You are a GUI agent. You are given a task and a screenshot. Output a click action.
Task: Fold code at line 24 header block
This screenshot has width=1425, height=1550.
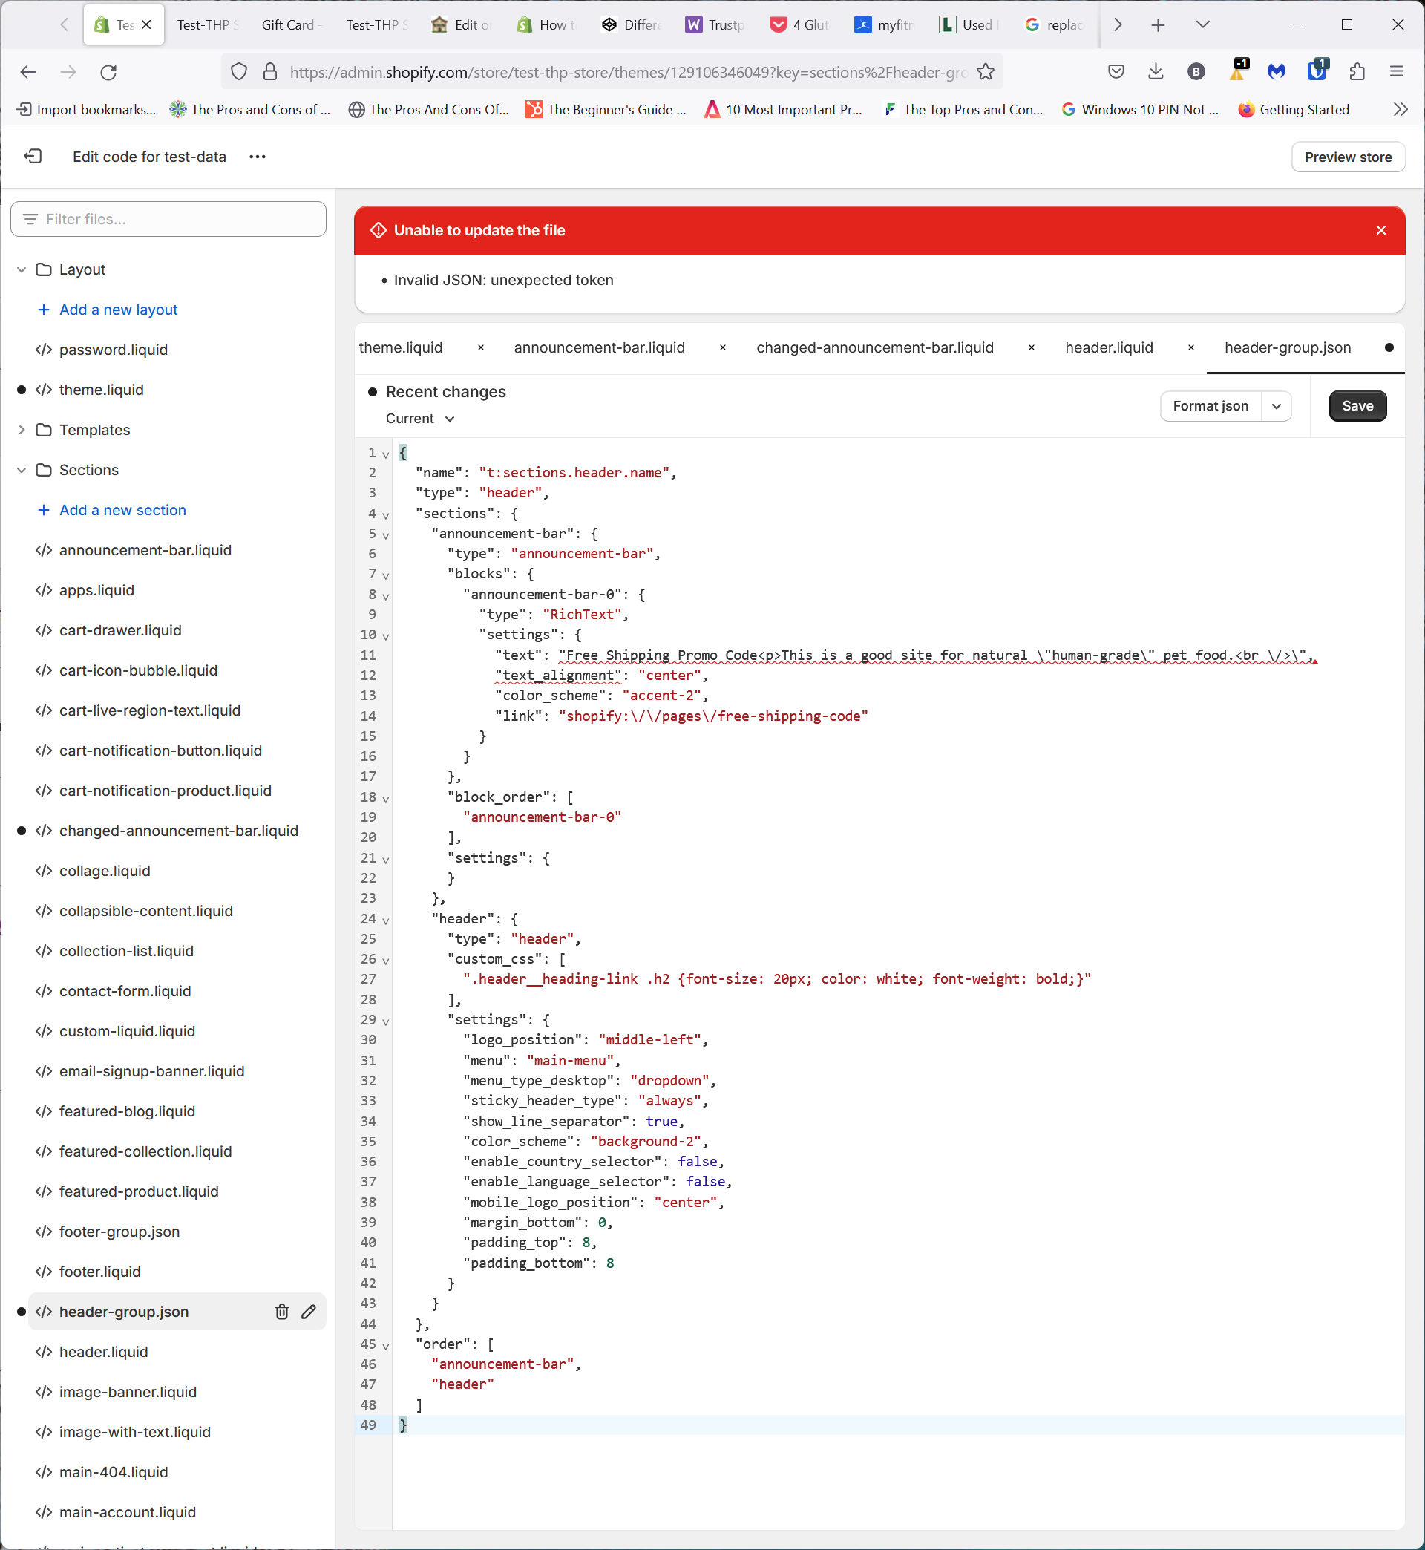pyautogui.click(x=385, y=920)
